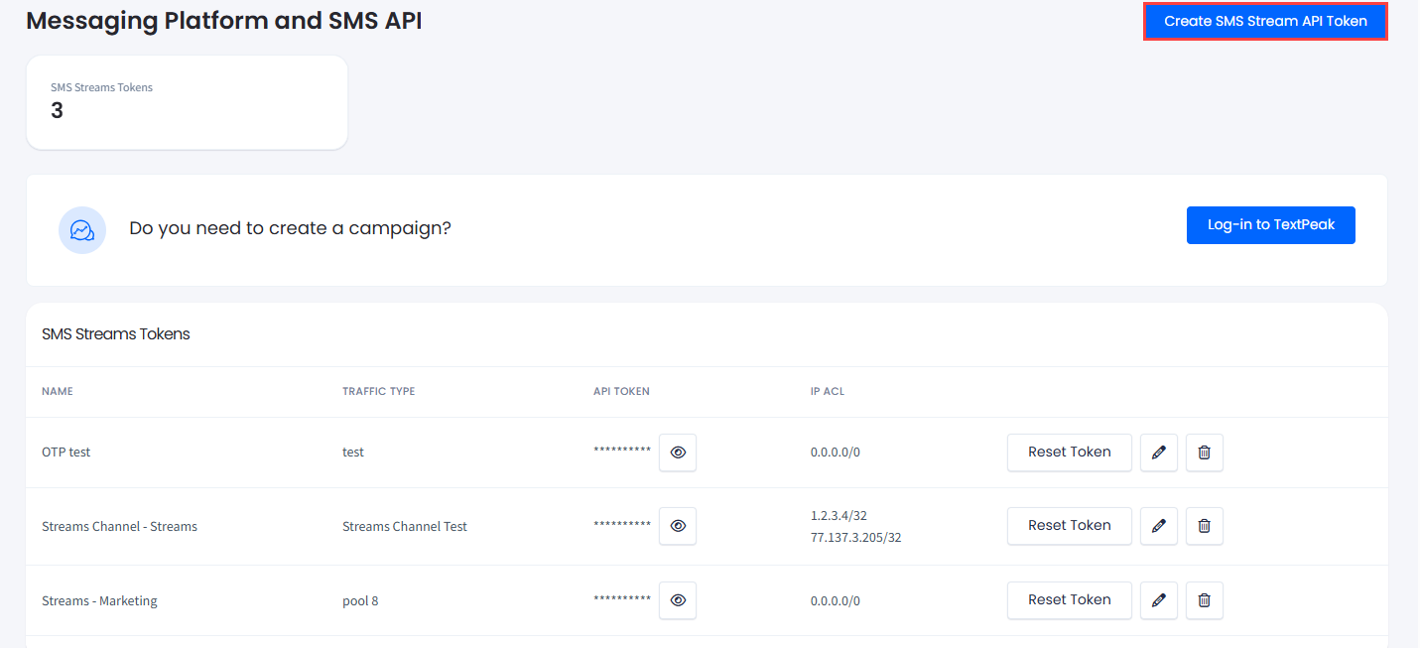Reset Token for OTP test row
Image resolution: width=1420 pixels, height=648 pixels.
[x=1069, y=453]
